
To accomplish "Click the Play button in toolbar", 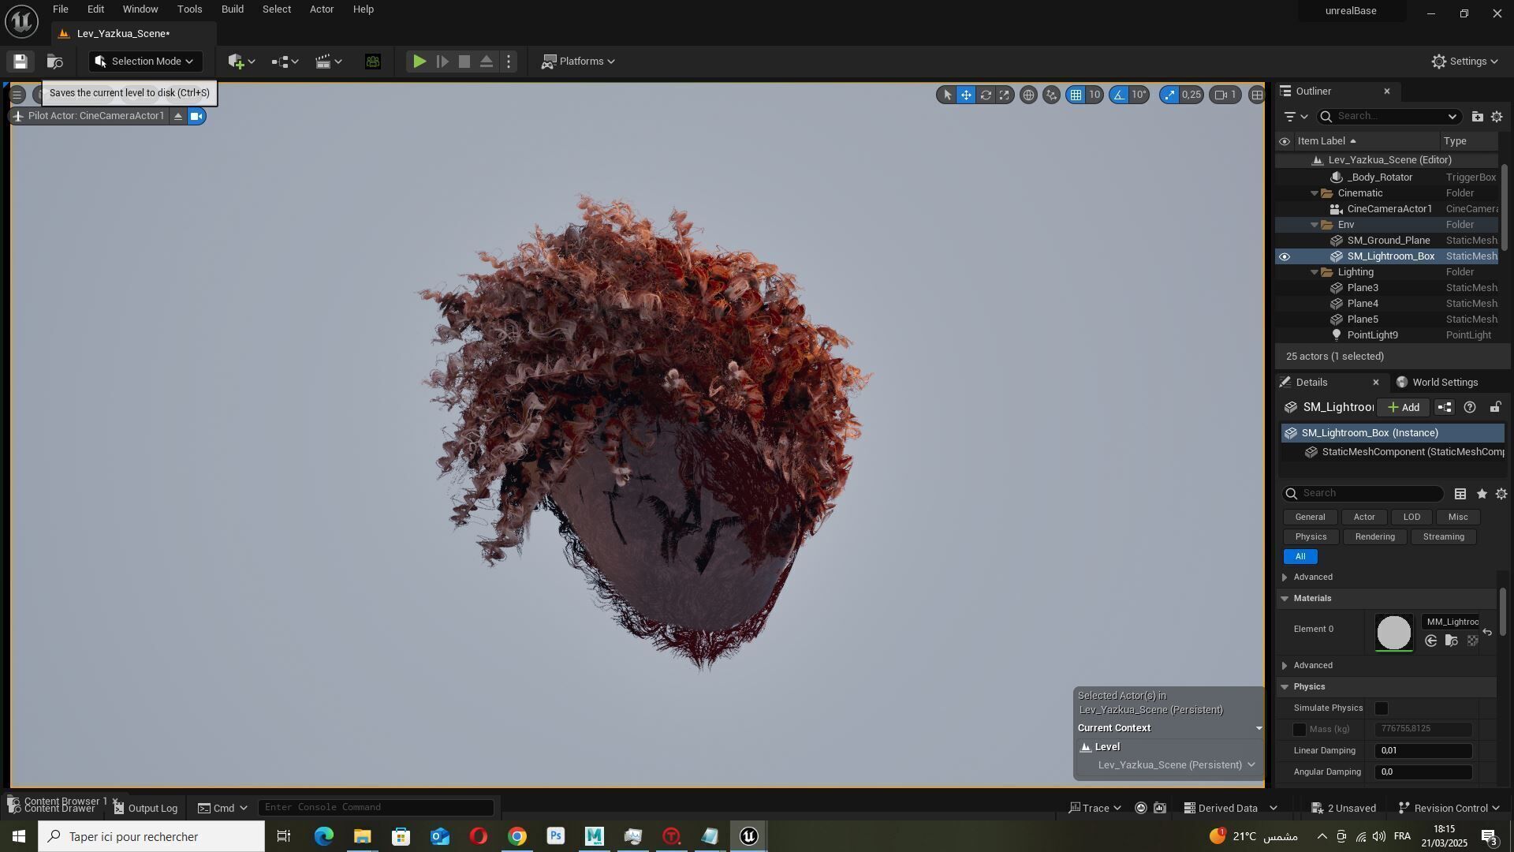I will (420, 62).
